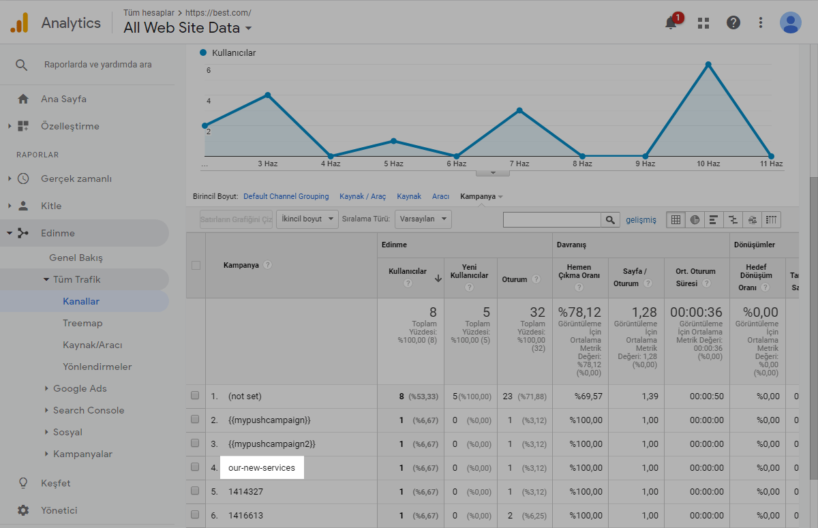Open the three-dot more options menu
This screenshot has width=818, height=528.
(x=761, y=23)
